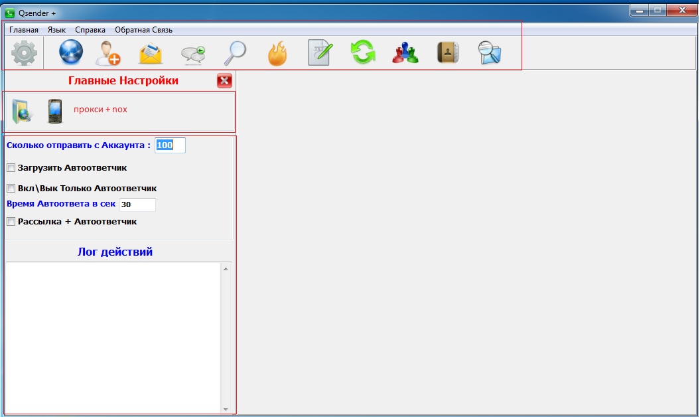Click the folder with globe icon
The image size is (700, 417).
[21, 112]
